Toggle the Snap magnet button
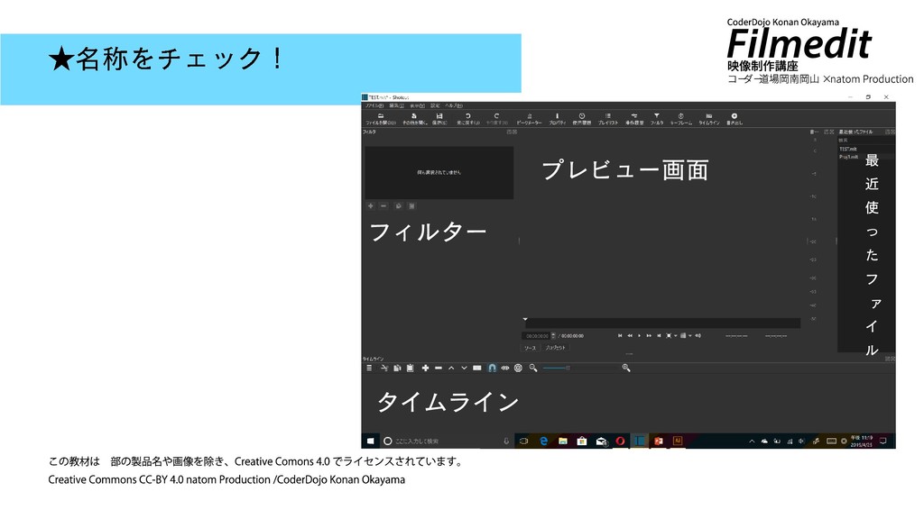Viewport: 924px width, 519px height. pyautogui.click(x=492, y=368)
